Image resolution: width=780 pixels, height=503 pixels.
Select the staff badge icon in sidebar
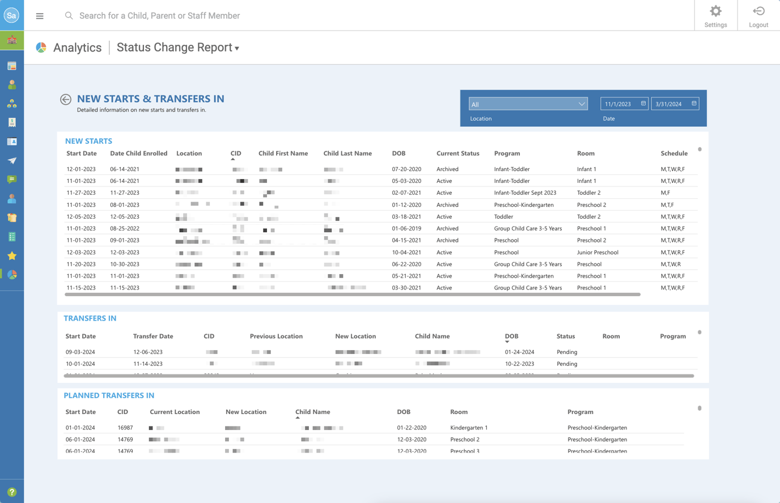point(11,140)
